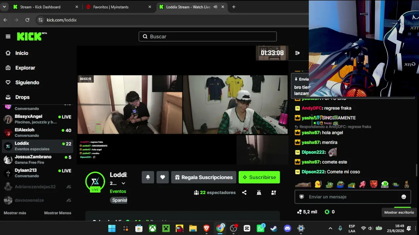Click the green Suscribirse button

click(259, 177)
